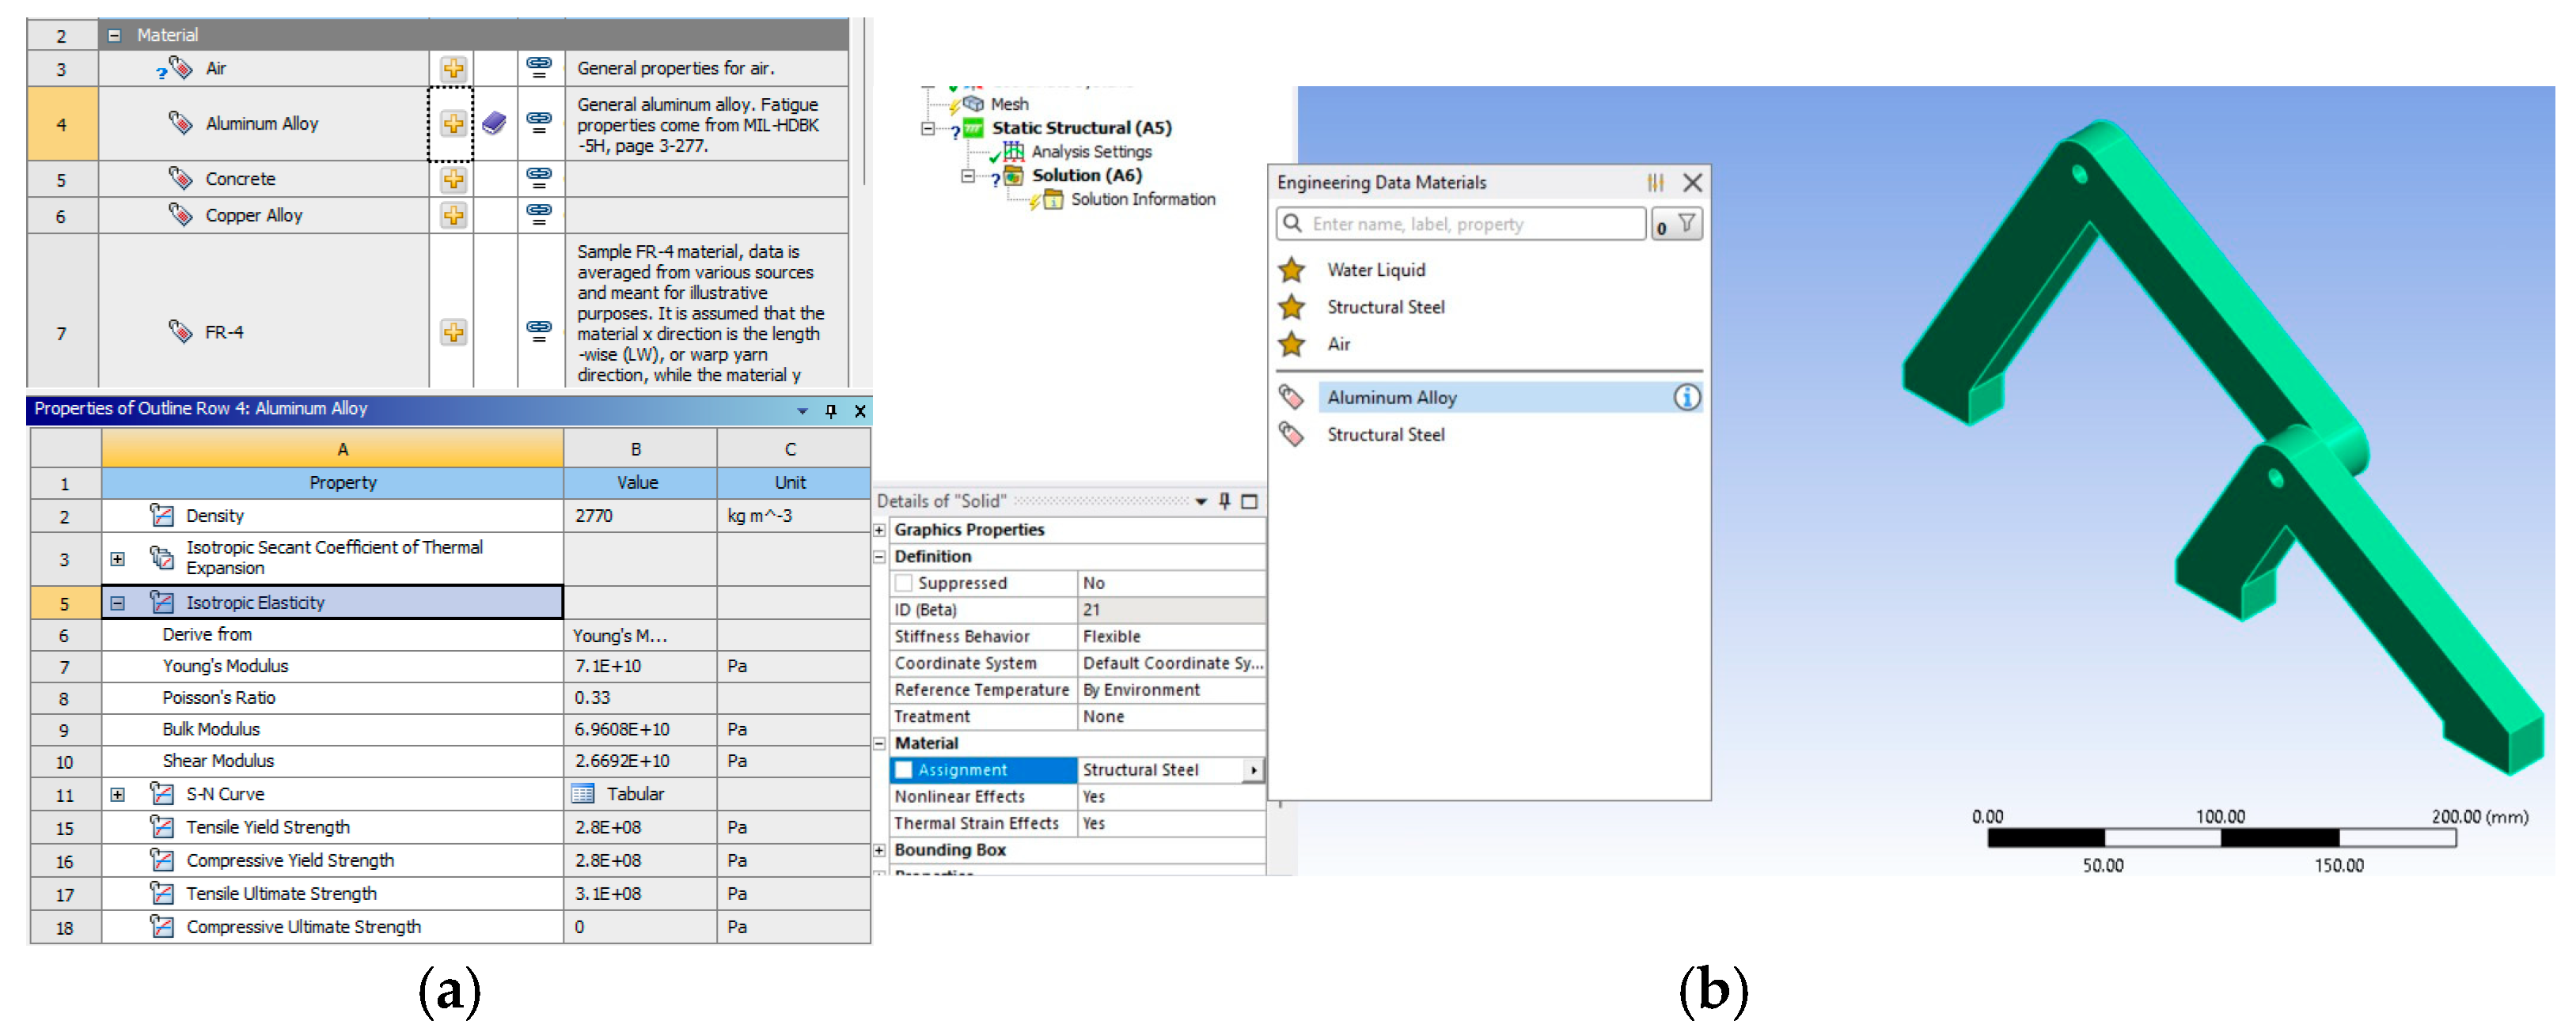2576x1032 pixels.
Task: Click the Structural Steel favorite star icon
Action: (x=1291, y=307)
